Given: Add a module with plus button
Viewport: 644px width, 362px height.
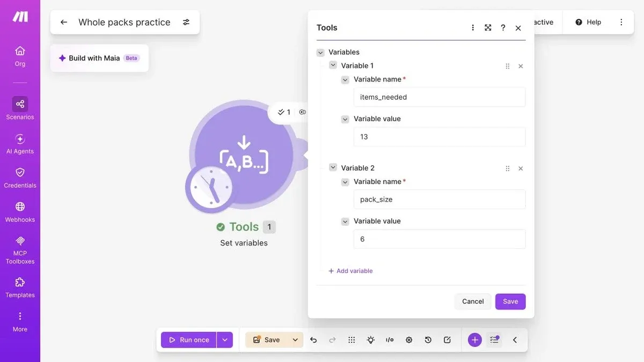Looking at the screenshot, I should 475,340.
